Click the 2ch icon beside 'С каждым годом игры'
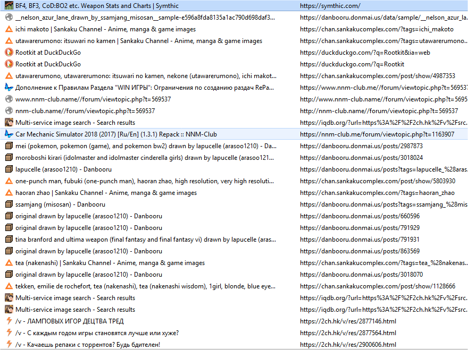 coord(9,332)
